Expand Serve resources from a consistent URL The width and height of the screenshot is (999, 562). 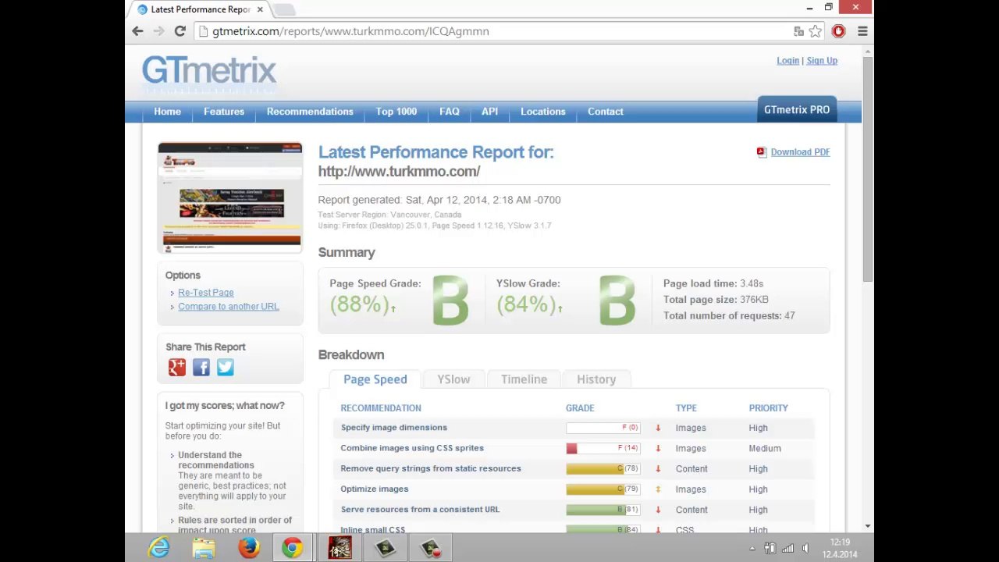pos(420,510)
